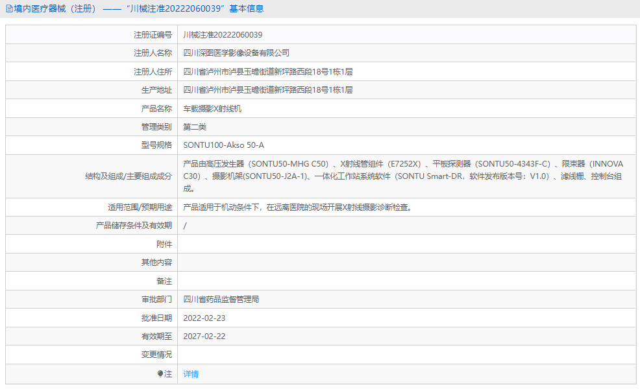The image size is (640, 389).
Task: Click the 其他内容 label
Action: [x=156, y=262]
